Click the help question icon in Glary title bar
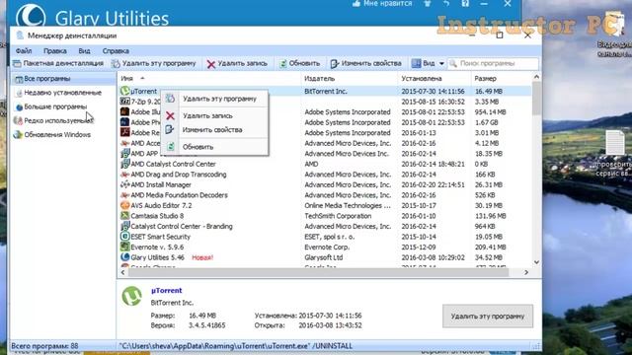 465,4
